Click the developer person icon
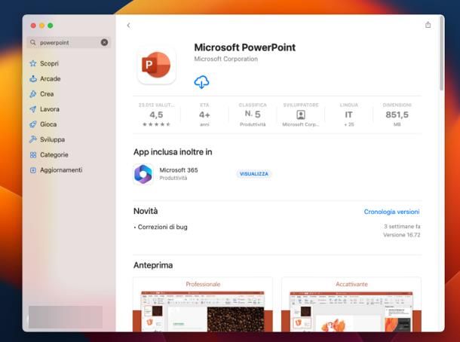 pos(301,115)
